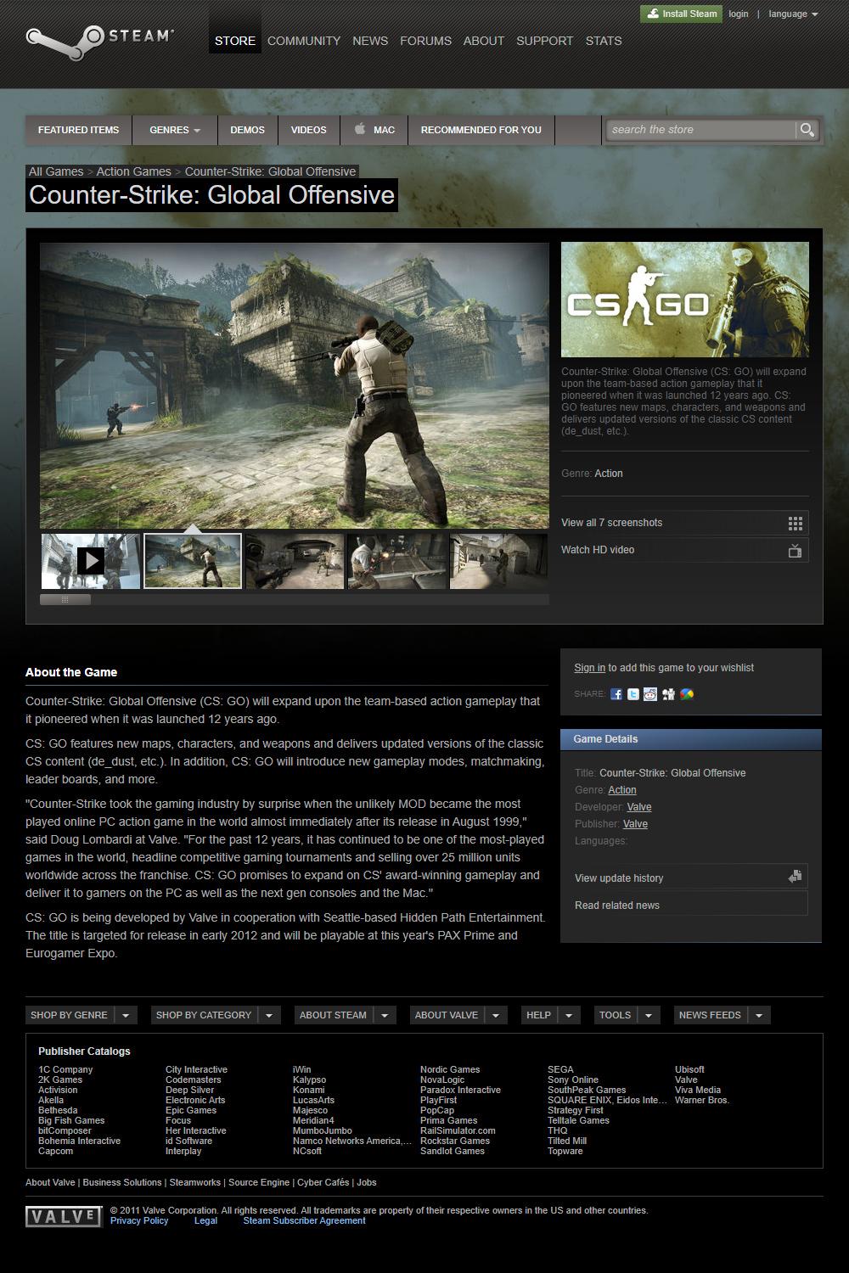Click View update history
Viewport: 849px width, 1273px height.
click(690, 878)
